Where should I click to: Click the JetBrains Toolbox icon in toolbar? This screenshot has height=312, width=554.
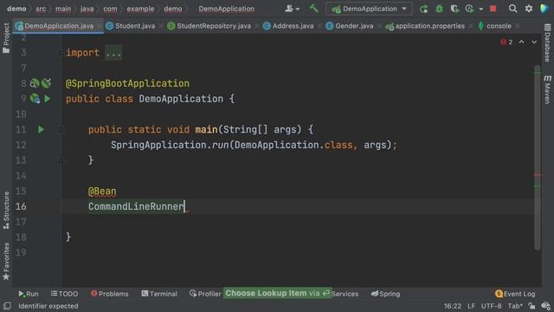point(544,9)
